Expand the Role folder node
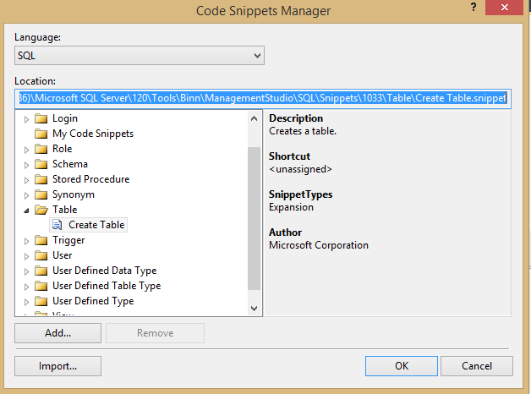This screenshot has height=394, width=531. click(x=26, y=150)
